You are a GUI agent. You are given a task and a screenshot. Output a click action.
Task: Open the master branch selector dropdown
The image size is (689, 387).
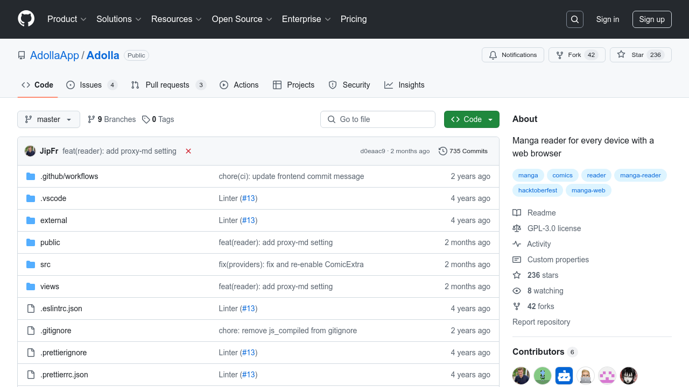coord(48,119)
